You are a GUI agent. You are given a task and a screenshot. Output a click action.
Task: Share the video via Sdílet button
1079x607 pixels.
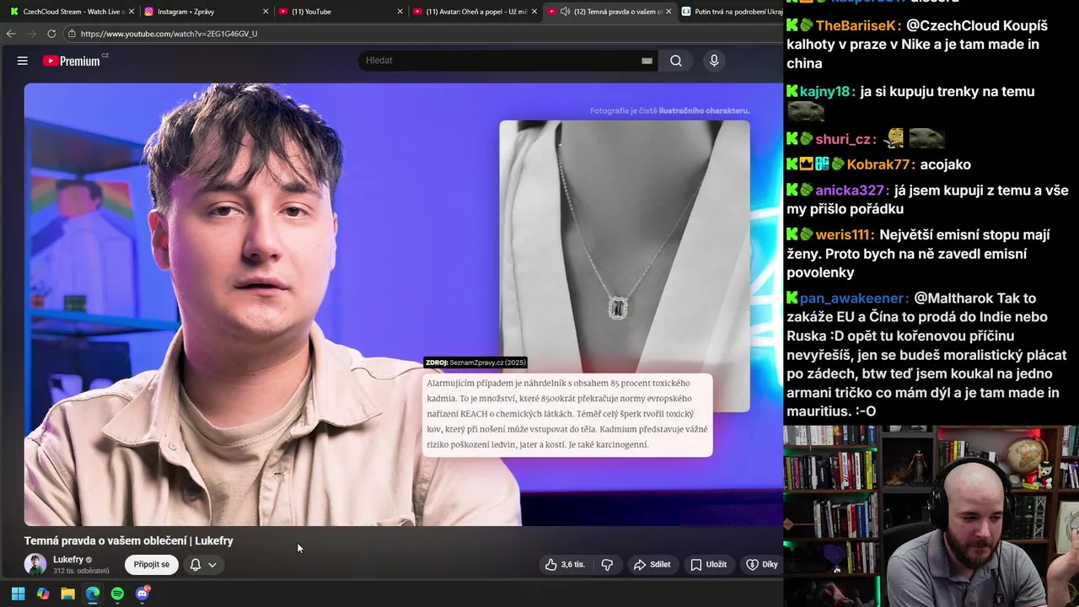[x=652, y=565]
